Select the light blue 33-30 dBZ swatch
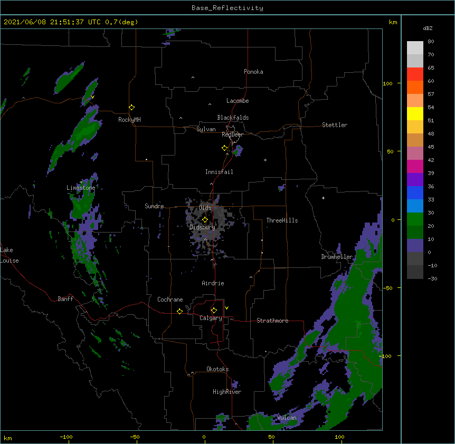The height and width of the screenshot is (444, 455). pyautogui.click(x=415, y=206)
